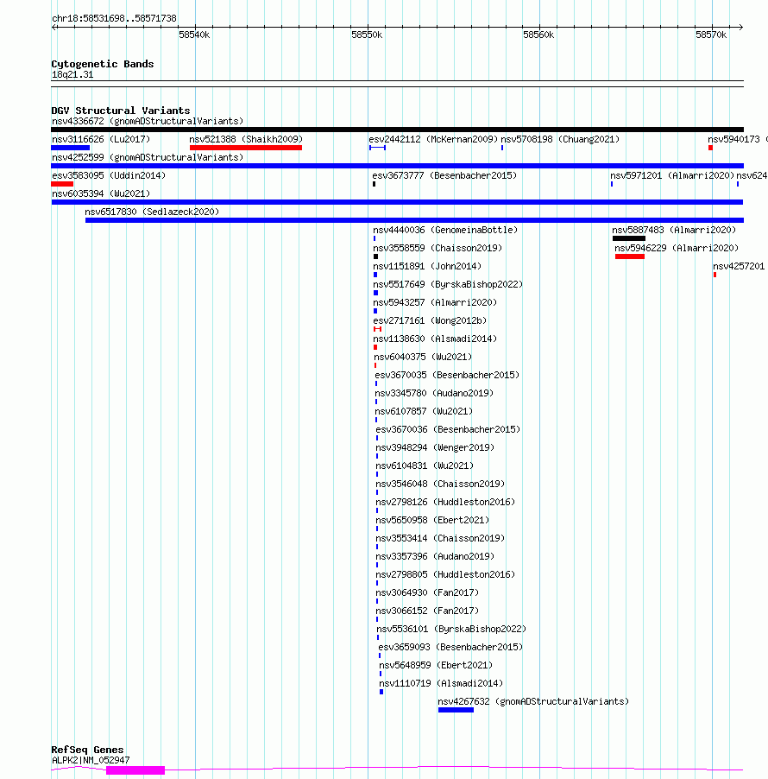Image resolution: width=768 pixels, height=779 pixels.
Task: Select esv3670036 (Besenbacher2015) label
Action: [x=448, y=429]
